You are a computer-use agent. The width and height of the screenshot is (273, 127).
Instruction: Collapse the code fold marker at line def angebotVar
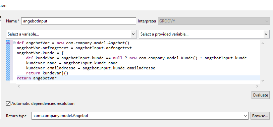coord(14,43)
